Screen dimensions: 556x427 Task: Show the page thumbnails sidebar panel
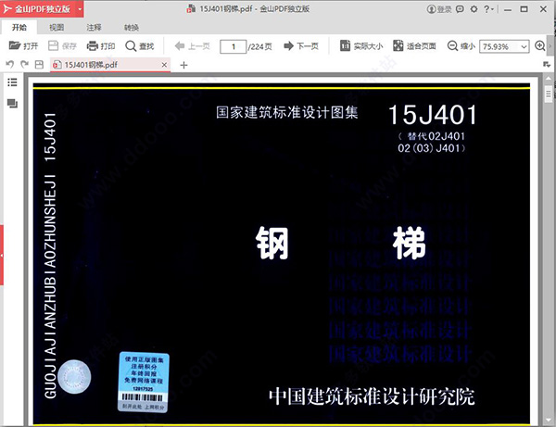[x=12, y=103]
